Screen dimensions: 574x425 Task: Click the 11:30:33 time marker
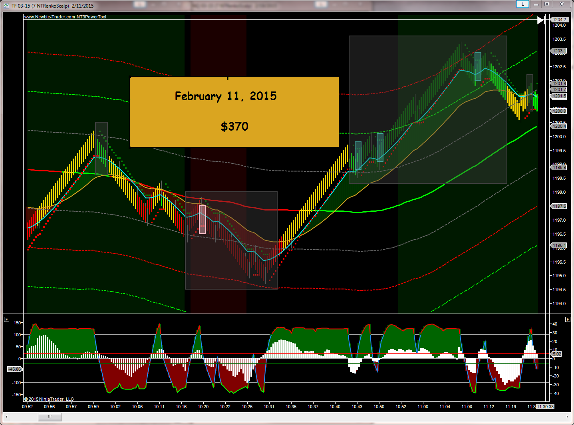(545, 407)
